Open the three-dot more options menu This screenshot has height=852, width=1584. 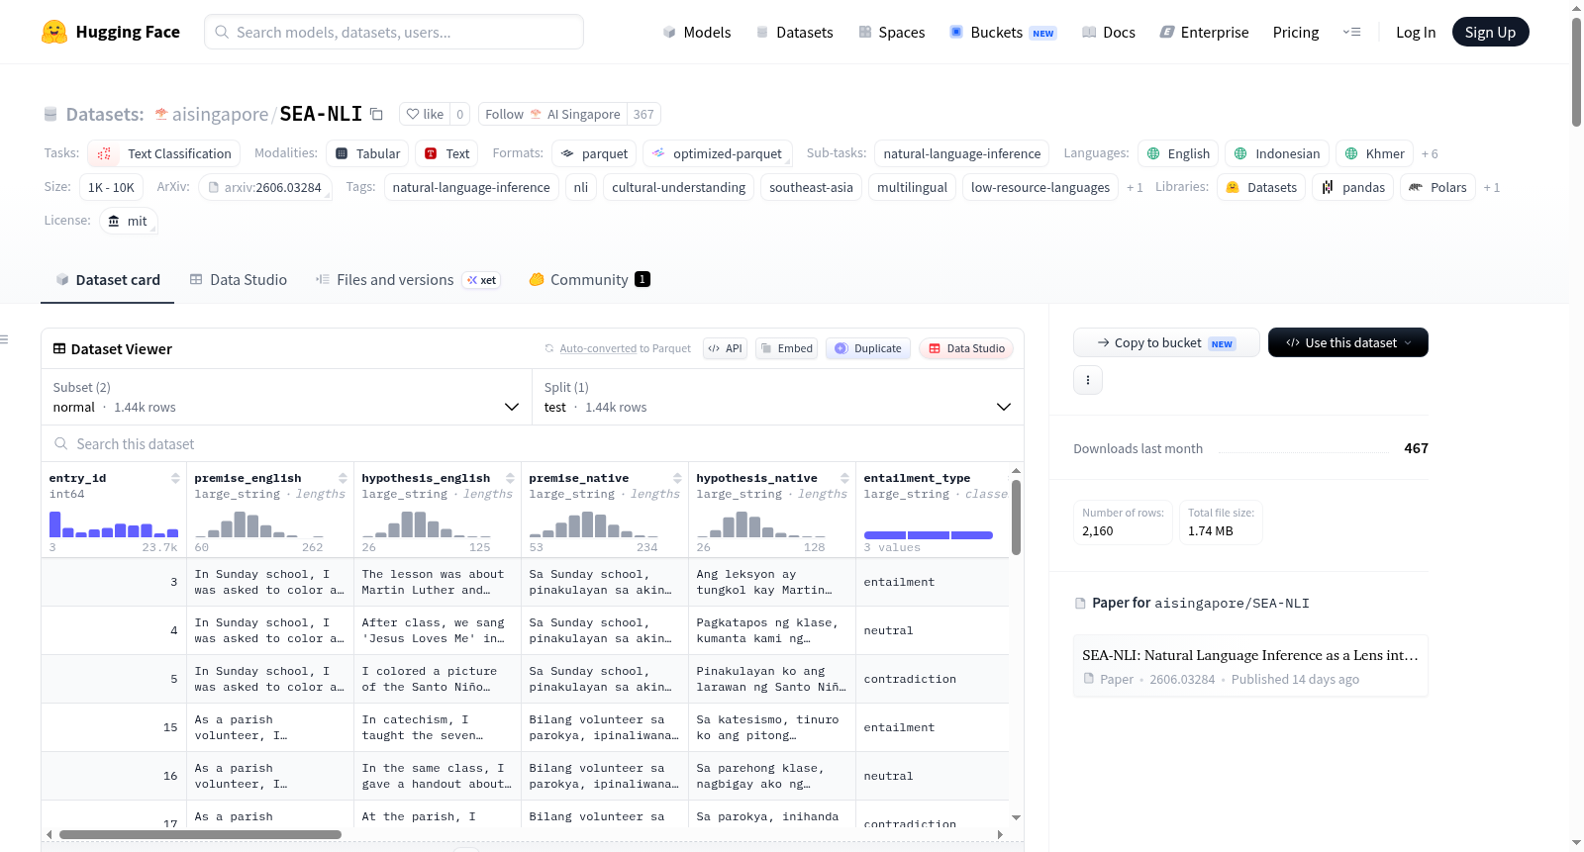1088,380
